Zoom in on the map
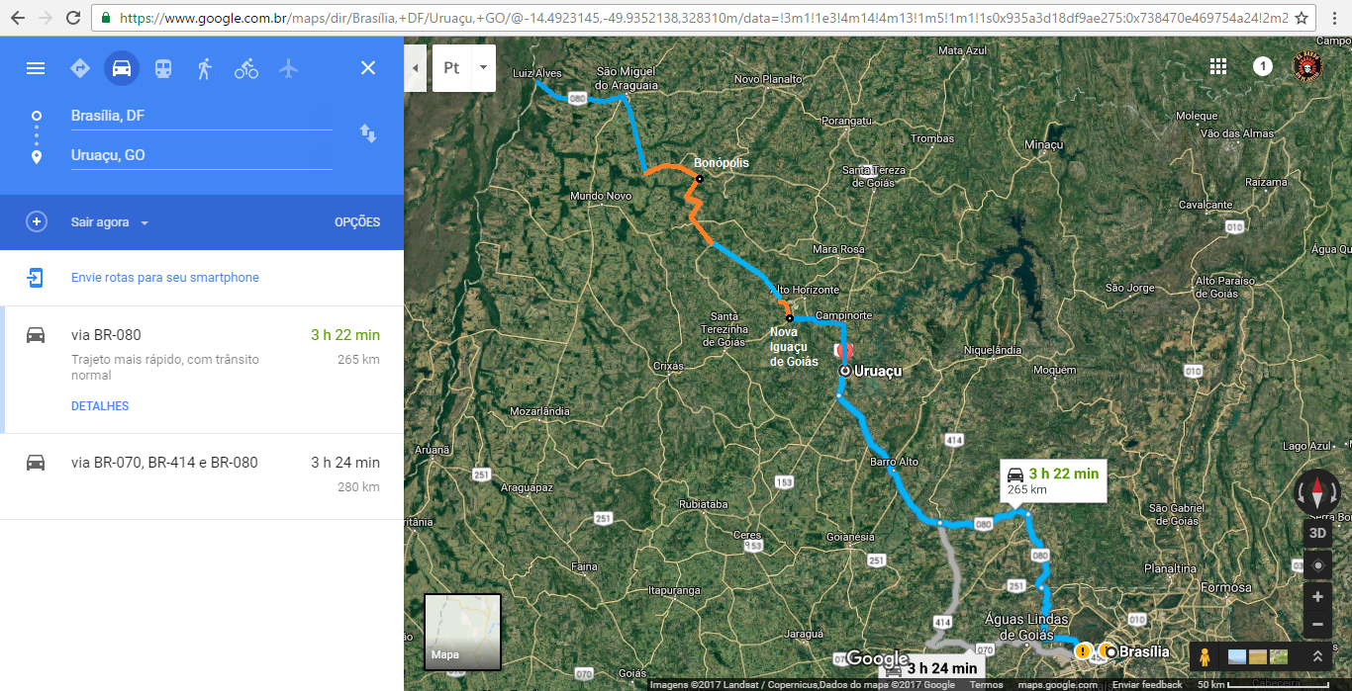This screenshot has height=691, width=1352. tap(1317, 597)
